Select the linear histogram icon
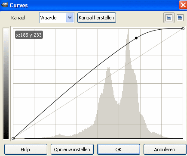The width and height of the screenshot is (187, 156). point(169,18)
